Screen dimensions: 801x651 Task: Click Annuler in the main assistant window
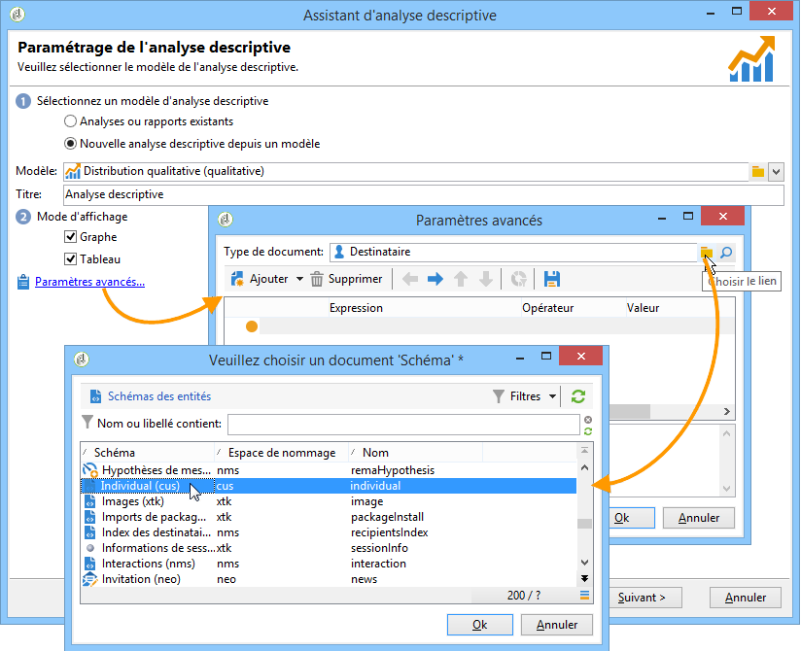(x=746, y=598)
